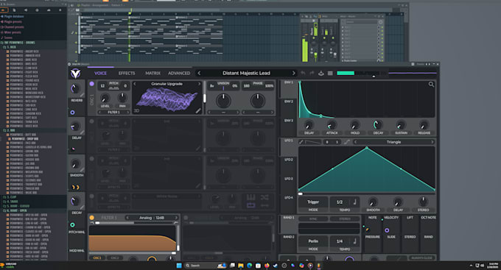Click LFO tempo note sync icon
501x270 pixels.
pyautogui.click(x=354, y=202)
